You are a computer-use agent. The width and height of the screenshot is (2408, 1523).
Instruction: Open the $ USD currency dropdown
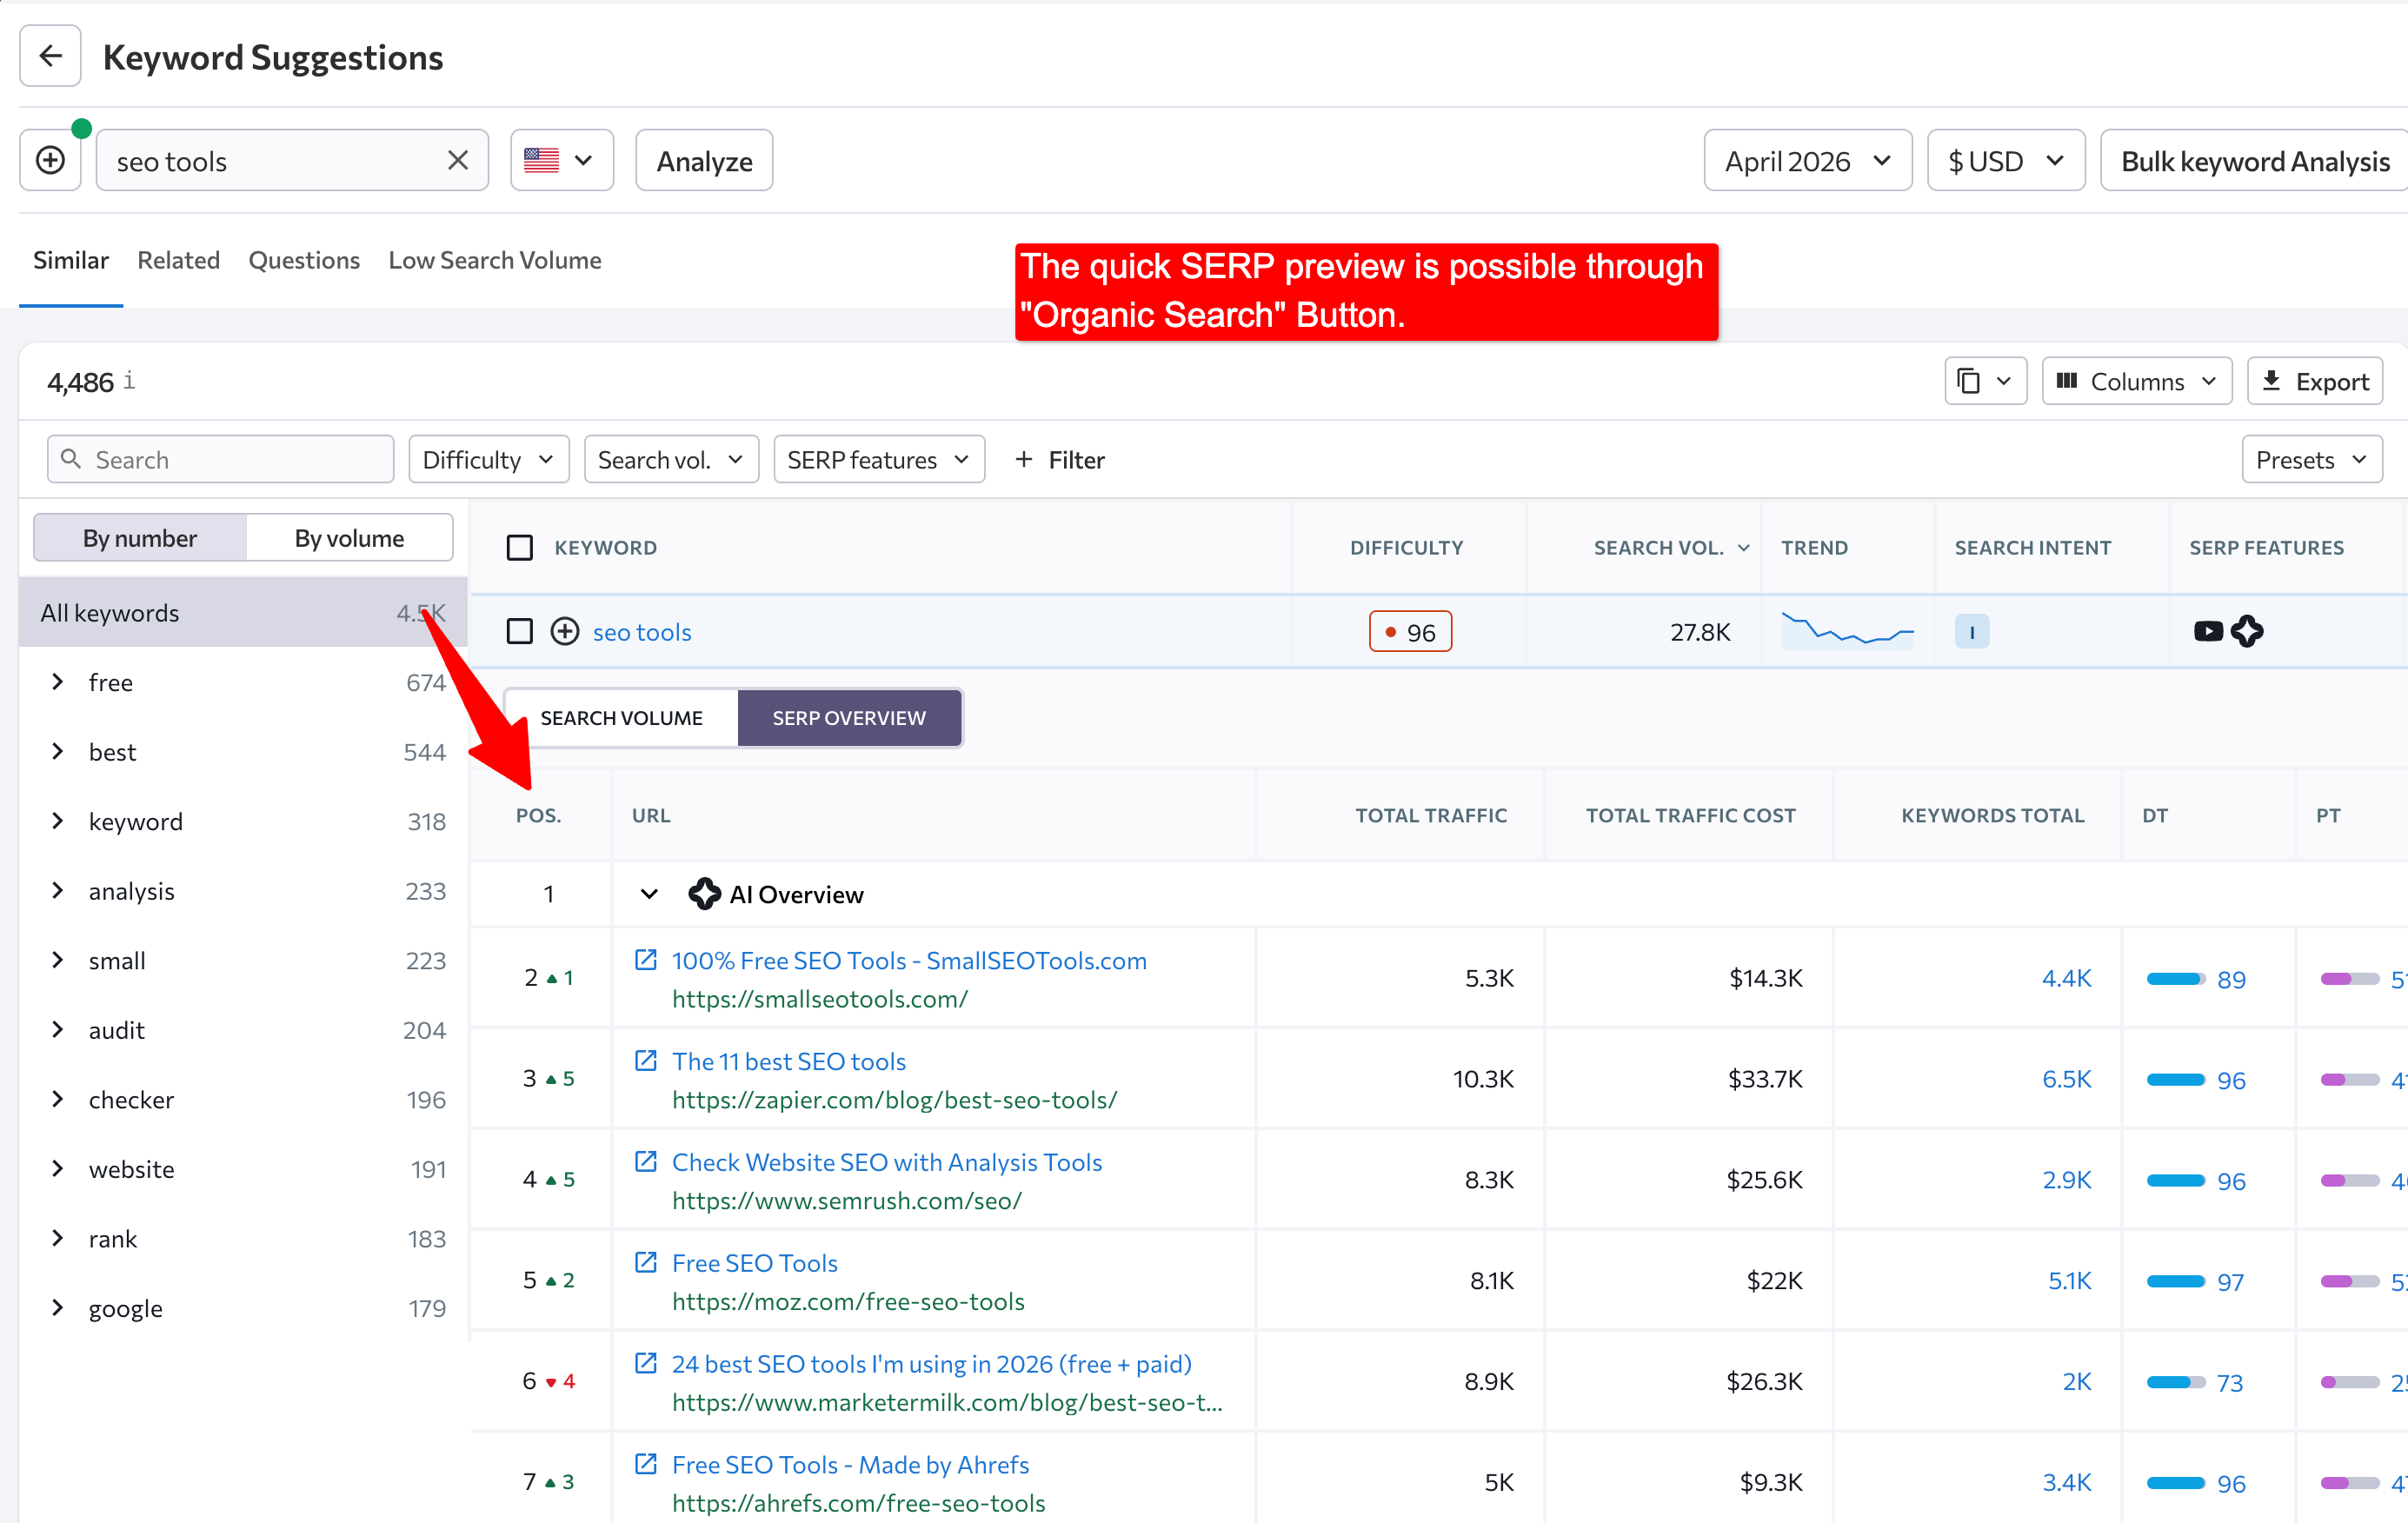pyautogui.click(x=2005, y=160)
